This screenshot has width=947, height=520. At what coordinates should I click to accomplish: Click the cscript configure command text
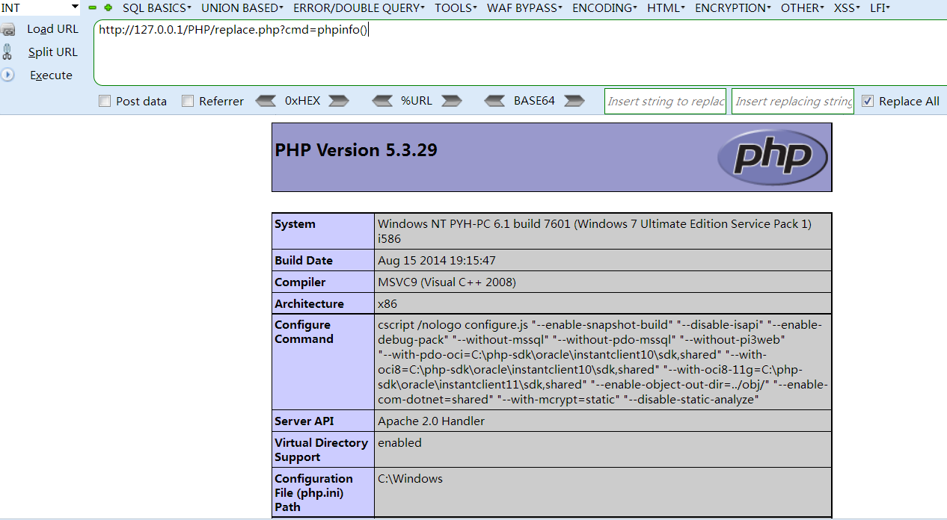[603, 362]
